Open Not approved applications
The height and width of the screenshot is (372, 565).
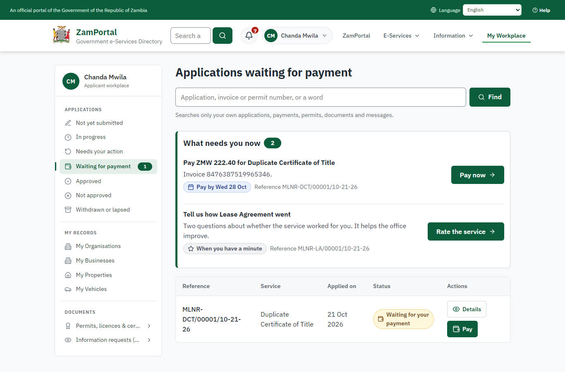108,196
